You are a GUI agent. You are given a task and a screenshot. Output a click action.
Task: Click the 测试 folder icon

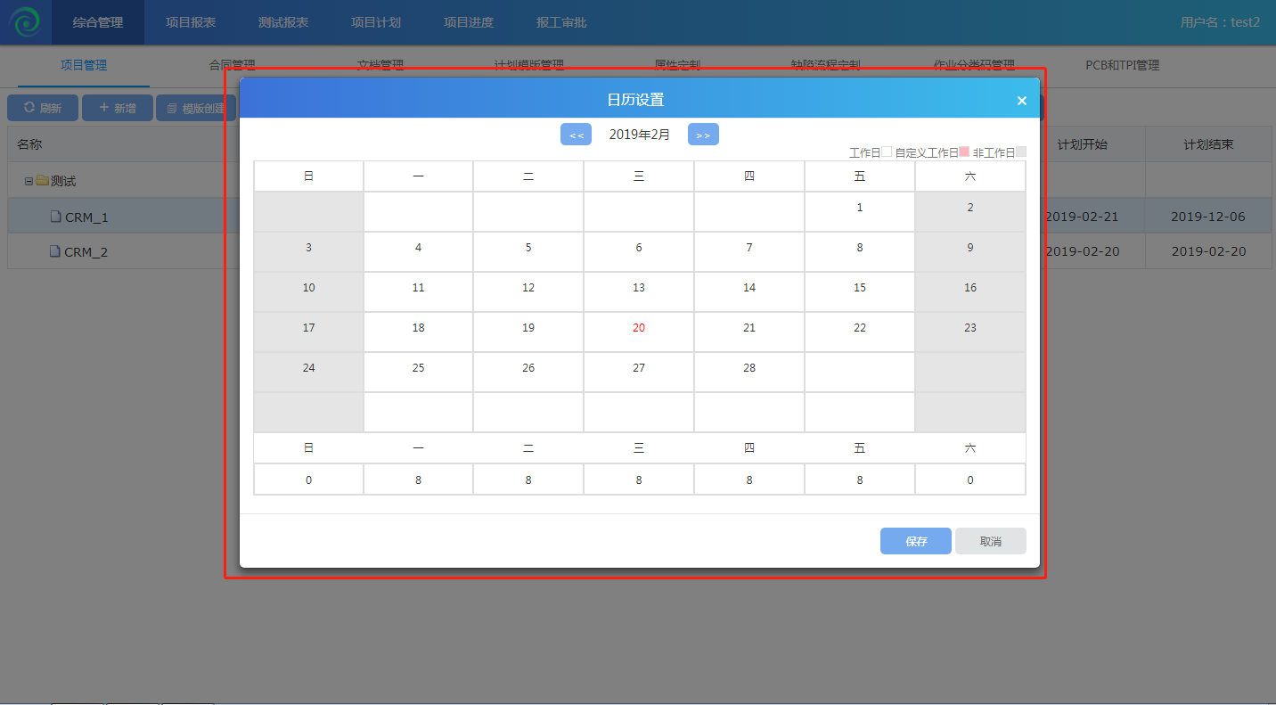point(42,181)
